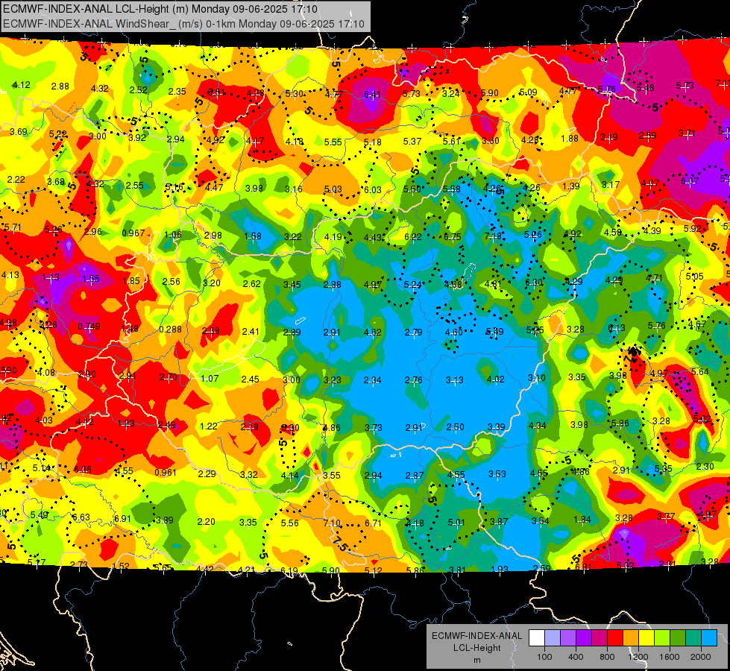Click the grid value 4.62
This screenshot has height=671, width=730.
(372, 332)
